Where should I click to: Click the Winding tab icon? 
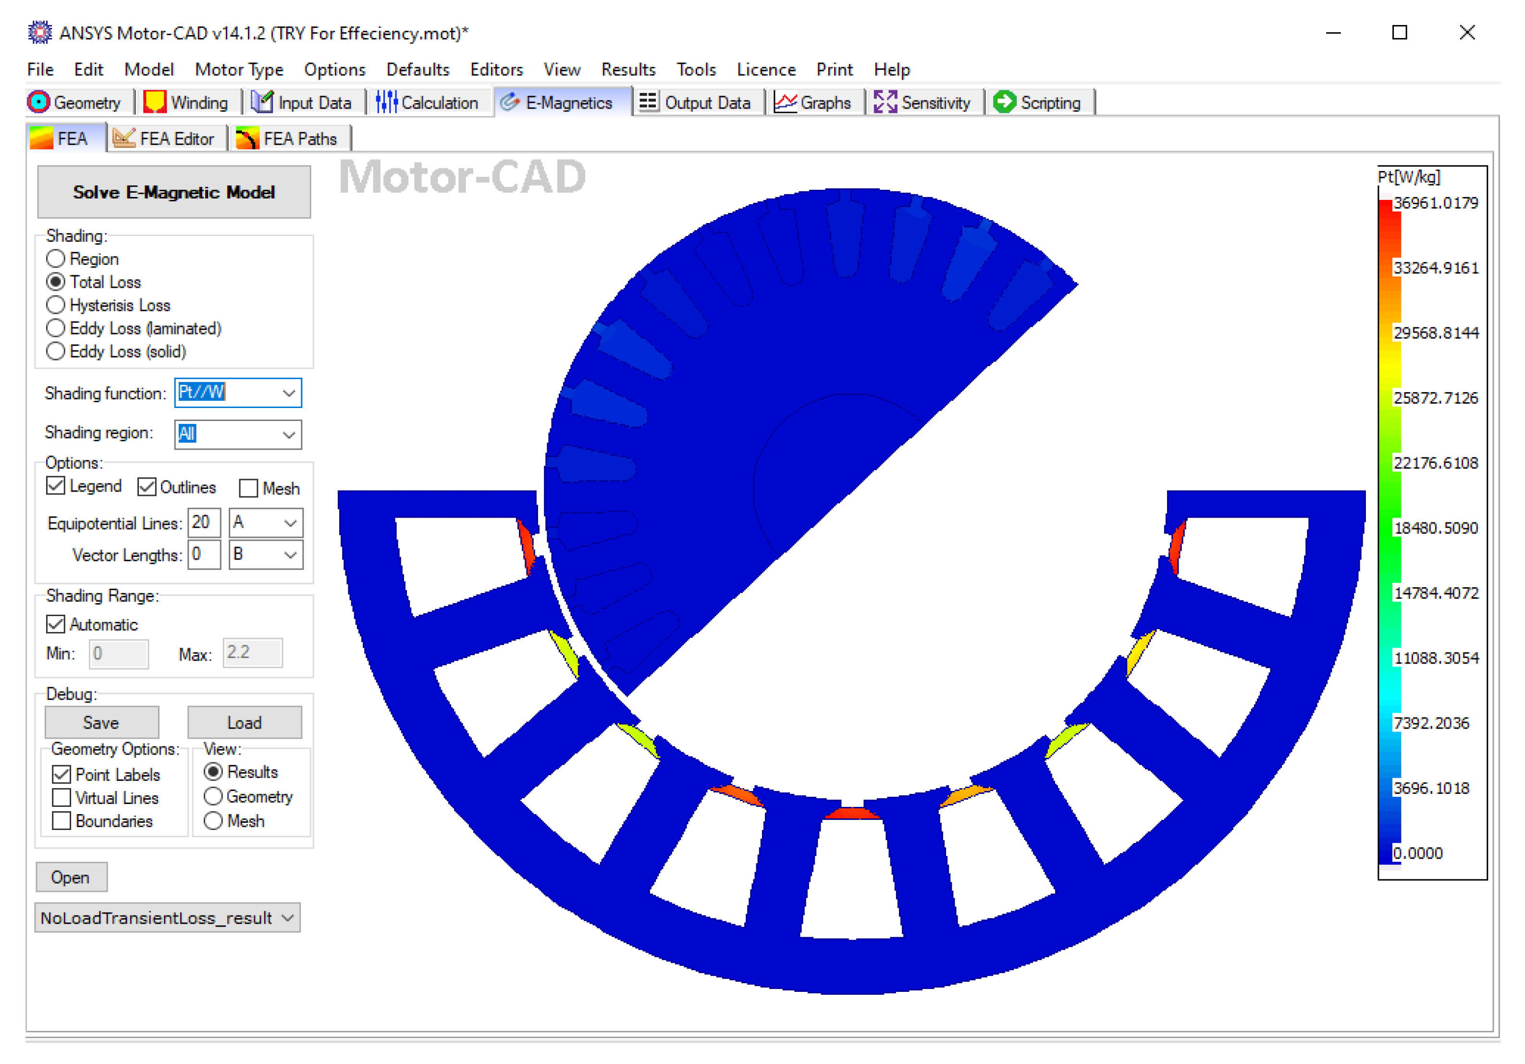154,102
